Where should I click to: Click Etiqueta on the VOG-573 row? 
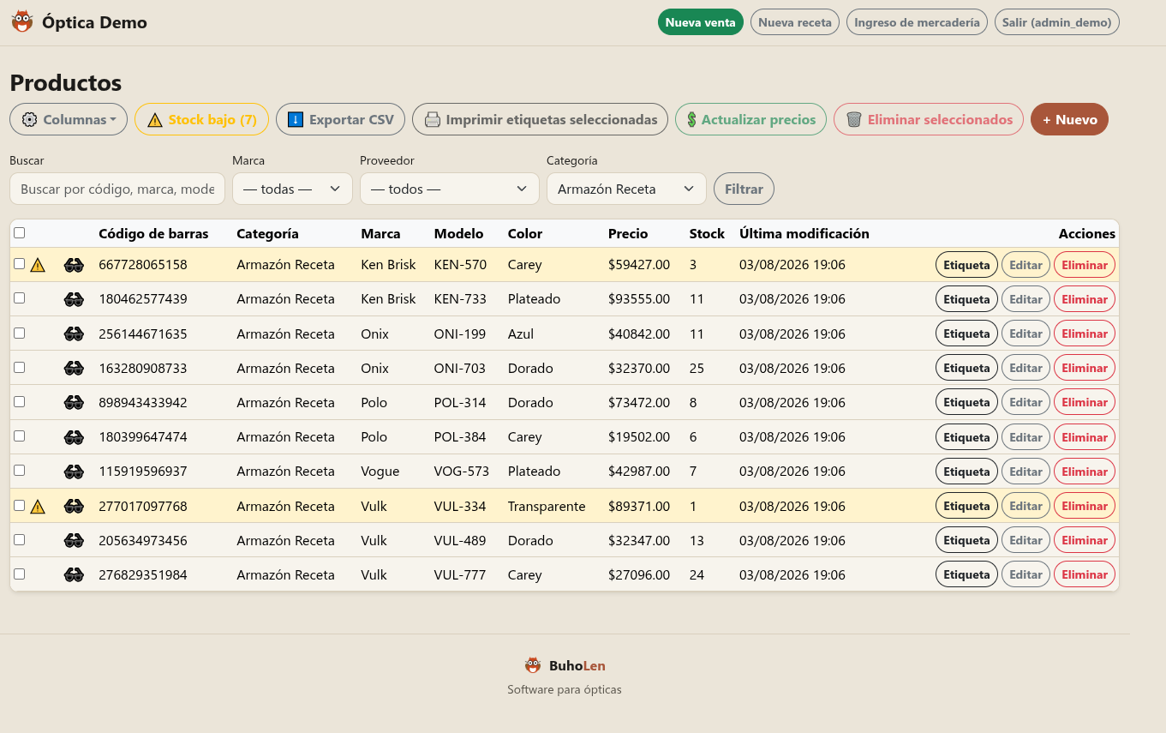(x=966, y=472)
